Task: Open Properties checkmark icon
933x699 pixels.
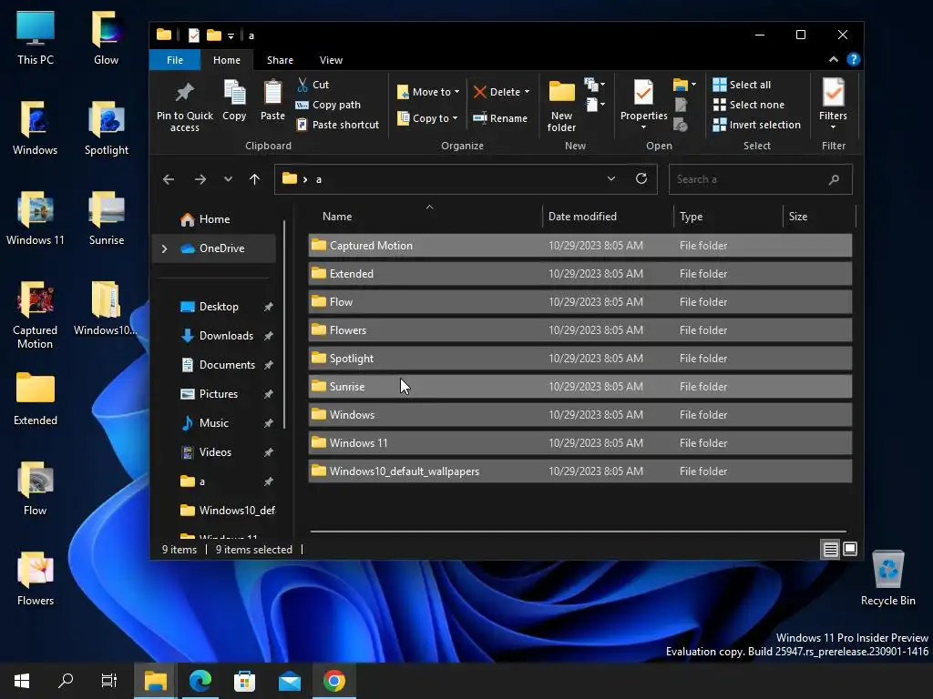Action: tap(643, 92)
